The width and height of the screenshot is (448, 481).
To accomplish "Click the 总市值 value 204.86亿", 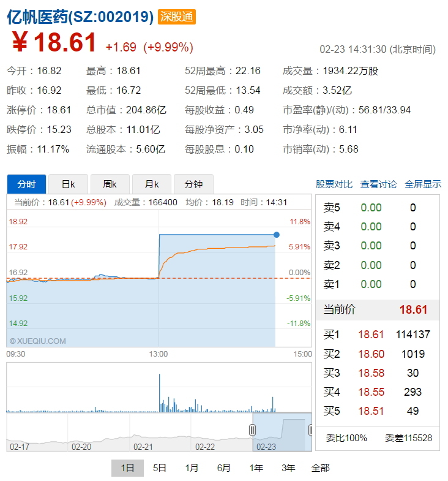I will [146, 110].
